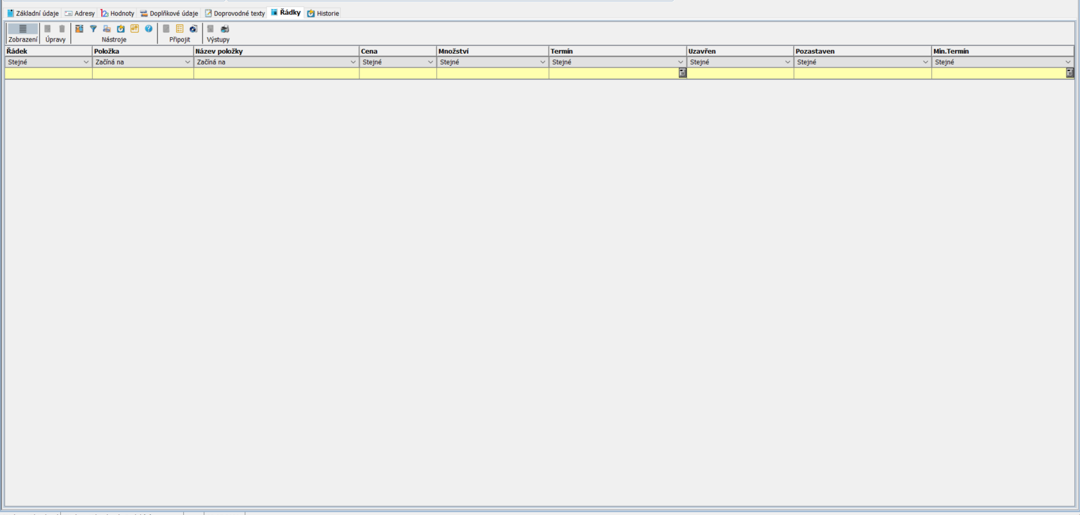Expand the Položka filter condition dropdown
This screenshot has height=515, width=1080.
click(187, 62)
